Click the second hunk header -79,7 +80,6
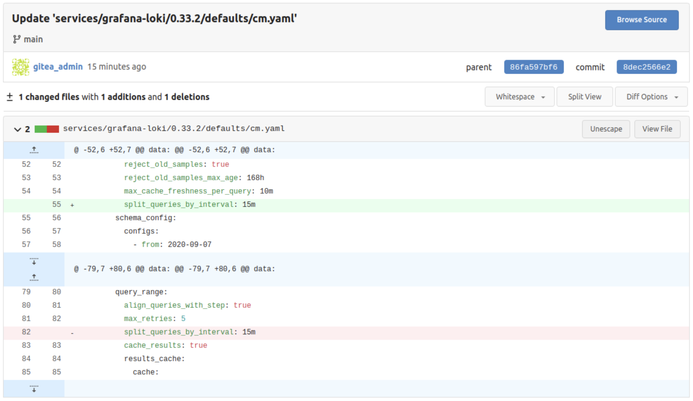Screen dimensions: 693x401 pos(174,269)
